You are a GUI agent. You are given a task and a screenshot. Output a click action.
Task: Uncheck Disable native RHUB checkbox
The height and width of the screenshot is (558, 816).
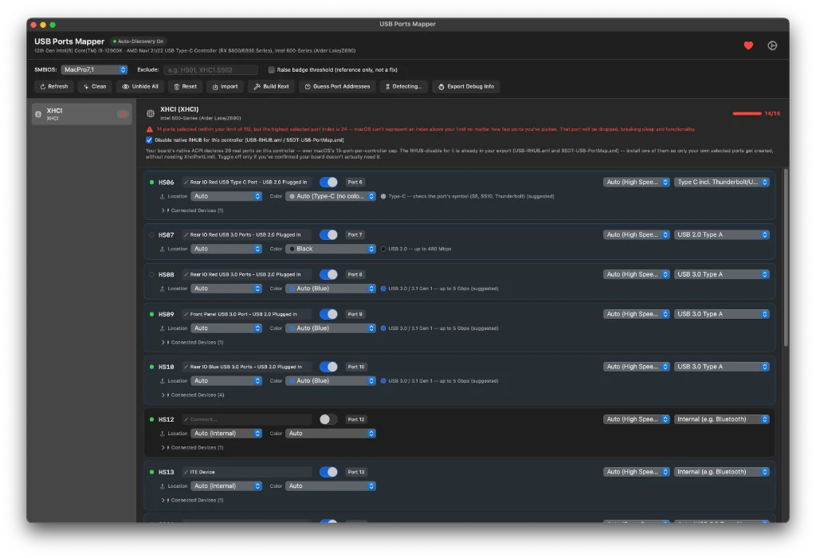(x=149, y=140)
